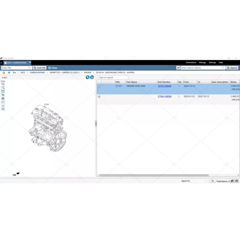This screenshot has width=240, height=240.
Task: Toggle the checkbox beside search criteria
Action: click(178, 68)
